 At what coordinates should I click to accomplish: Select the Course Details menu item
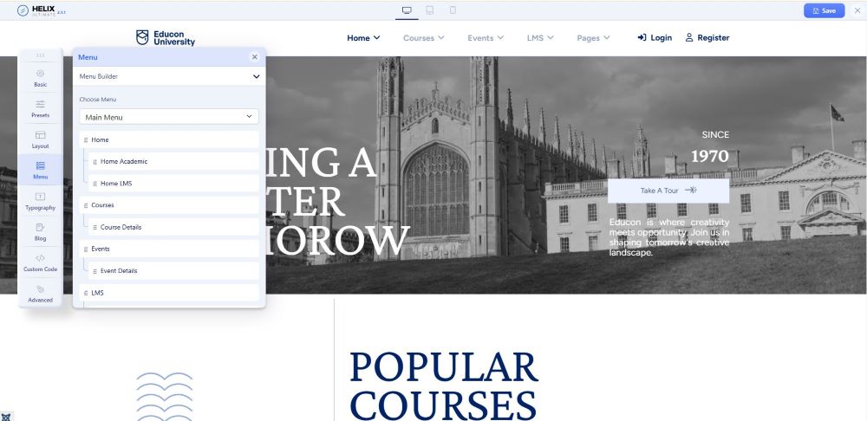(x=173, y=227)
